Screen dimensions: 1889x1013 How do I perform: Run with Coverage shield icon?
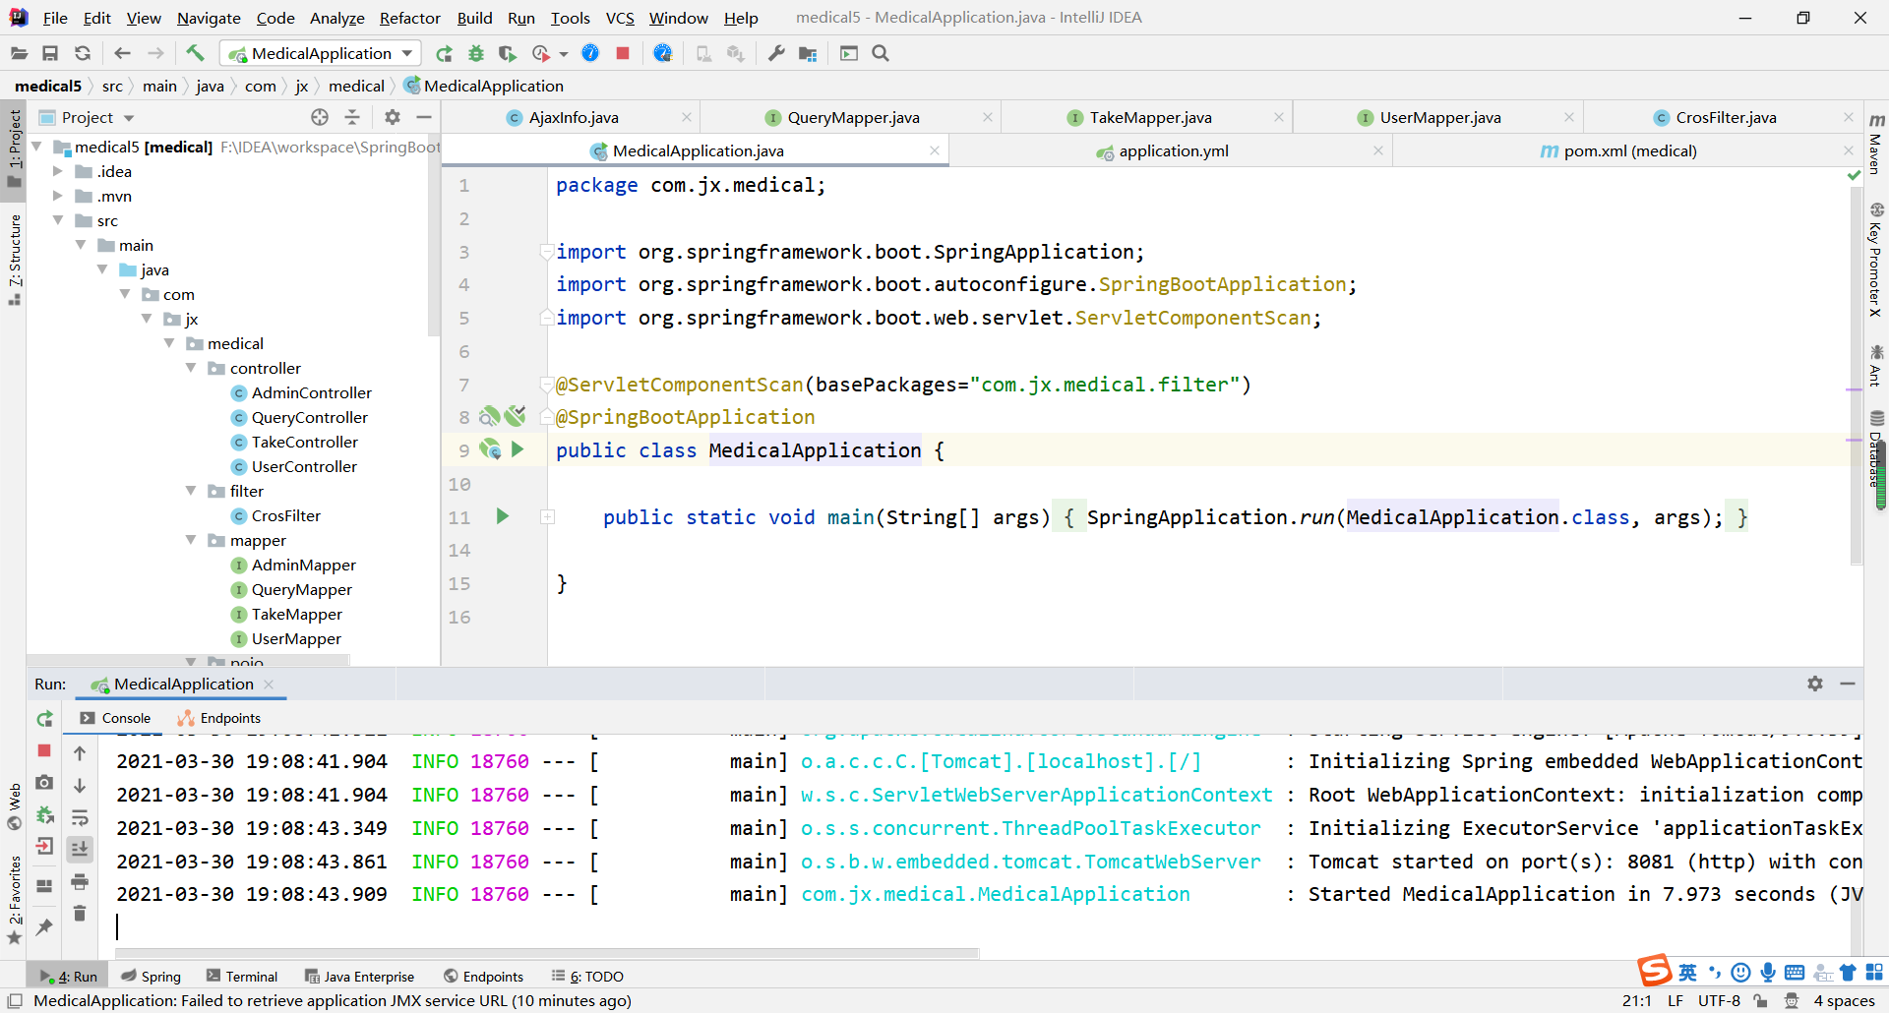click(x=508, y=53)
